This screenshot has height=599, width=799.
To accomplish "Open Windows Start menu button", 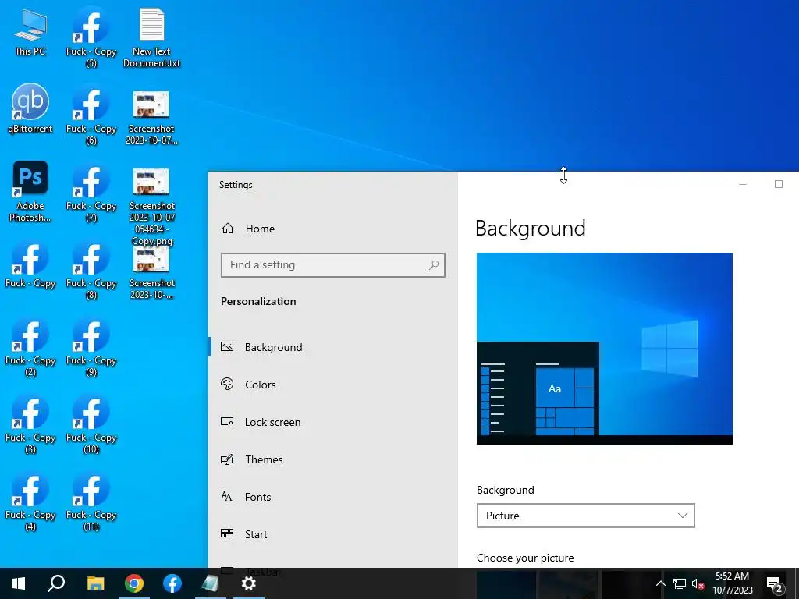I will 19,583.
